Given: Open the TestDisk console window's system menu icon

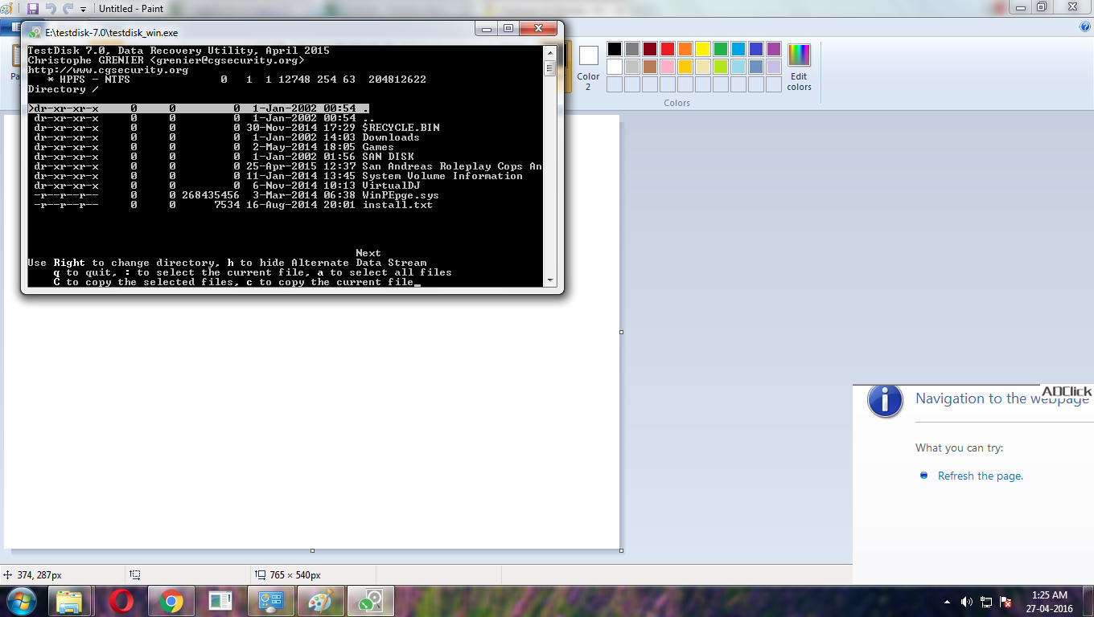Looking at the screenshot, I should coord(35,32).
